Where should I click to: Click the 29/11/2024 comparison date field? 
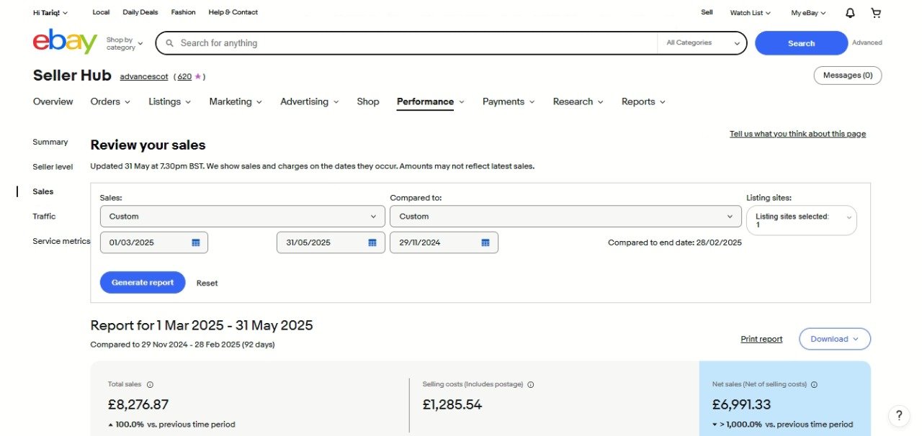tap(444, 242)
